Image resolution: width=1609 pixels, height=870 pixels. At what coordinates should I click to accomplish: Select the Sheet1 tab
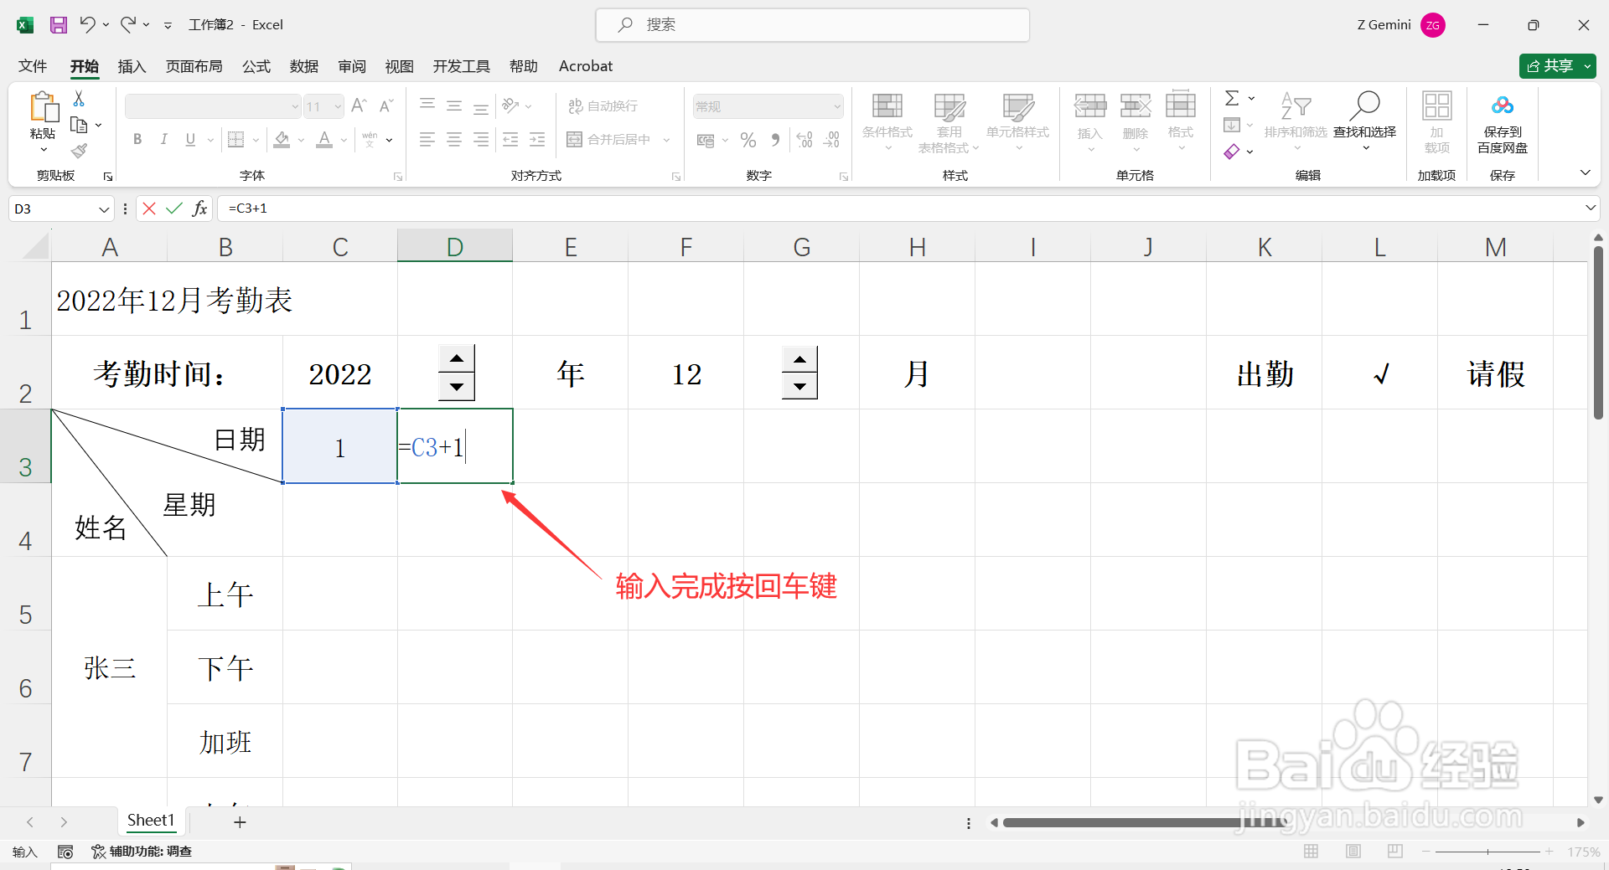(x=151, y=821)
